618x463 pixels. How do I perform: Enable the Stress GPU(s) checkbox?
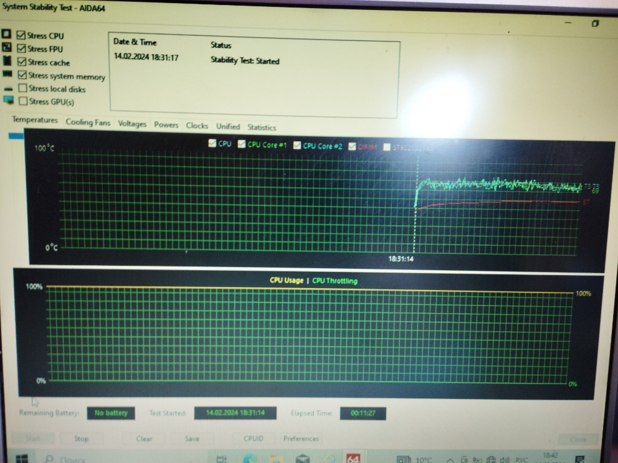pos(23,101)
